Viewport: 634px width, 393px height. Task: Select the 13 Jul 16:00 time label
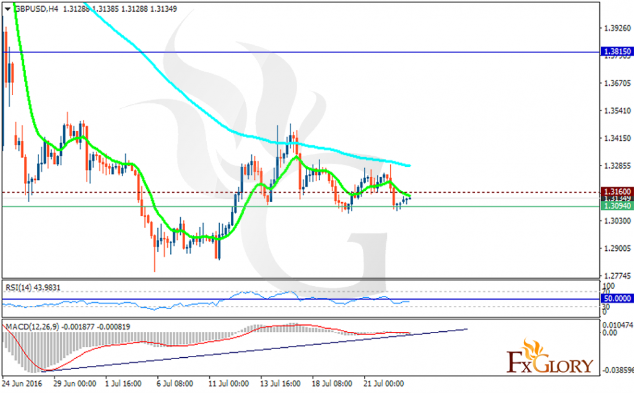tap(280, 383)
